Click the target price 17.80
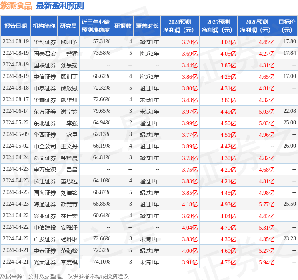Image resolution: width=298 pixels, height=280 pixels. click(290, 42)
